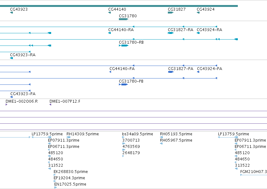The height and width of the screenshot is (189, 267).
Task: Click protein label CG43924-PA
Action: [x=210, y=69]
